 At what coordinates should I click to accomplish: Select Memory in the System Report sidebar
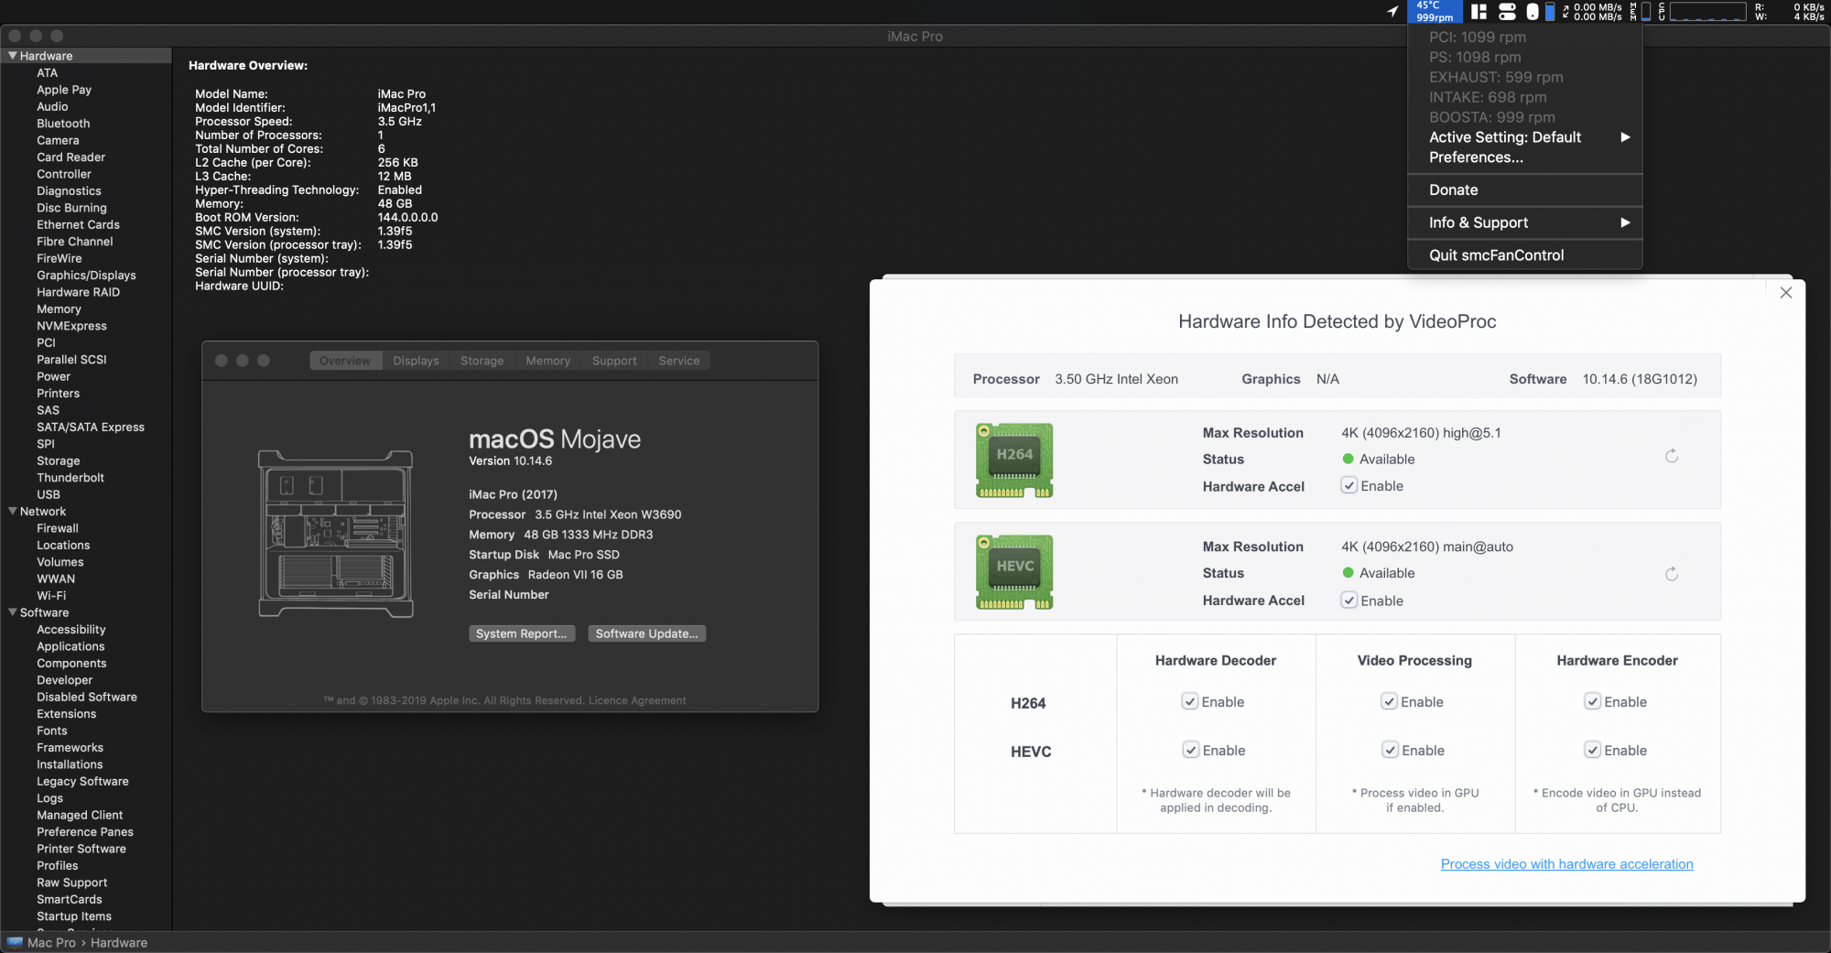point(59,309)
